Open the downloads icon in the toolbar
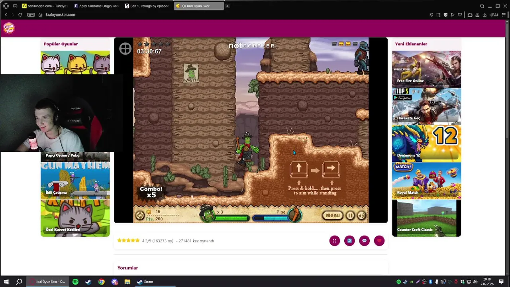Viewport: 510px width, 287px height. (x=484, y=15)
